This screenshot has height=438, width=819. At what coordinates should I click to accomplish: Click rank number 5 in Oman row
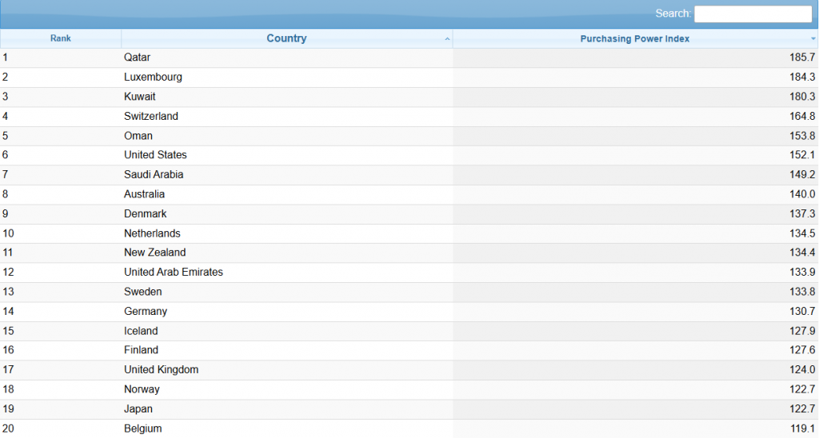[x=6, y=136]
